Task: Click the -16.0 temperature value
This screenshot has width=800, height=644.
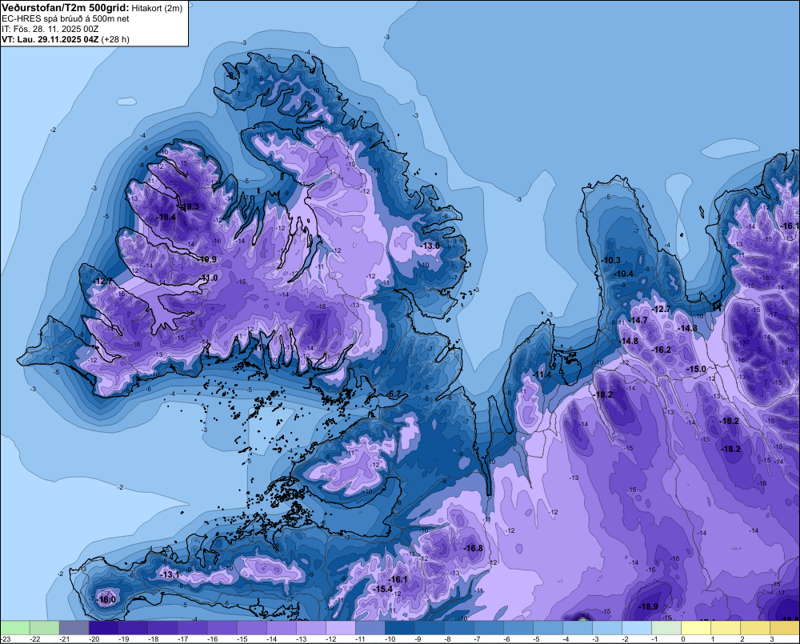Action: pos(106,600)
